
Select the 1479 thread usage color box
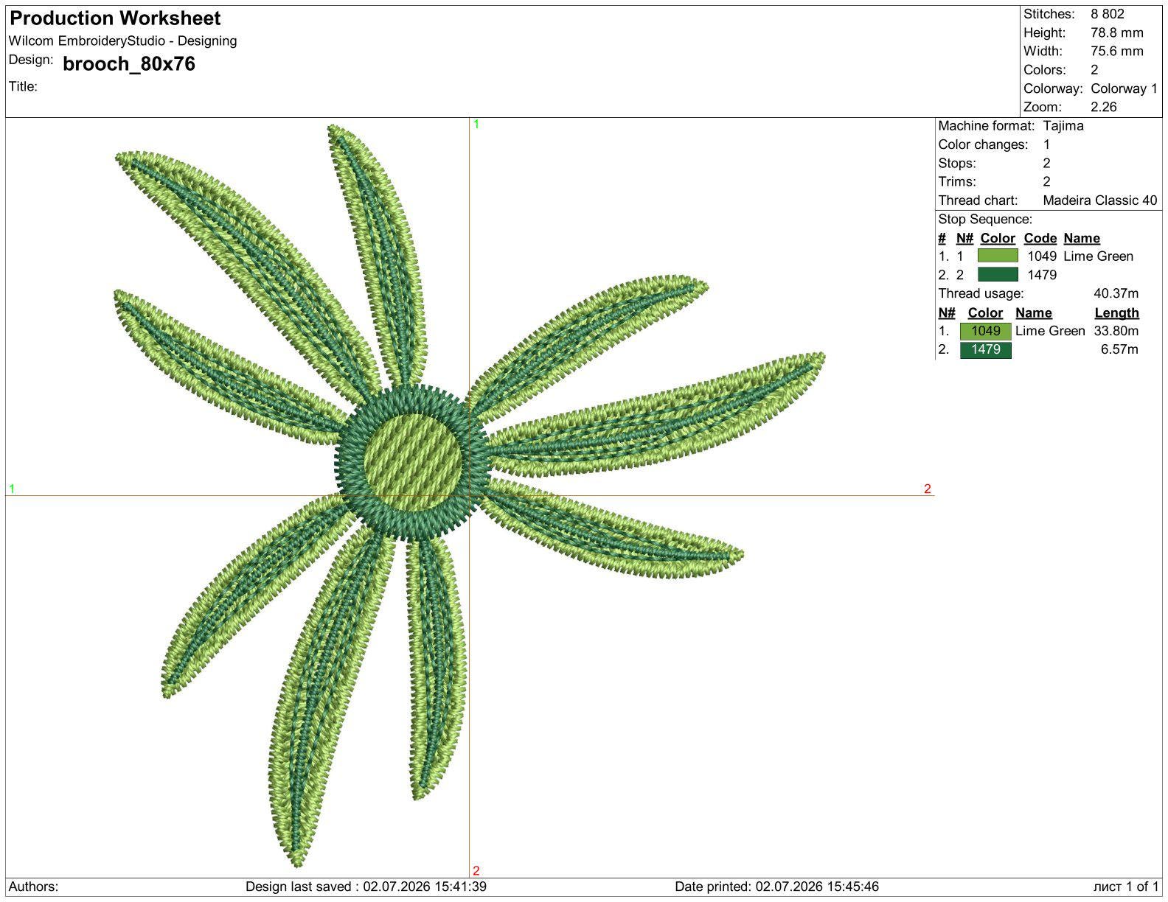click(x=985, y=349)
